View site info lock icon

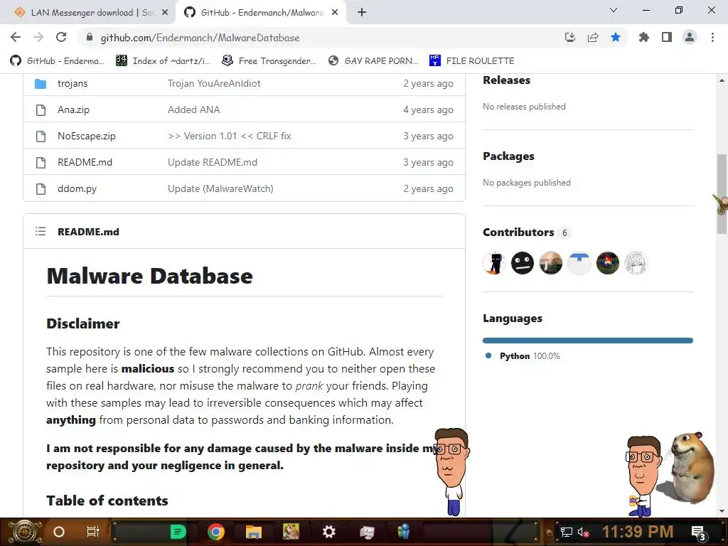(90, 37)
